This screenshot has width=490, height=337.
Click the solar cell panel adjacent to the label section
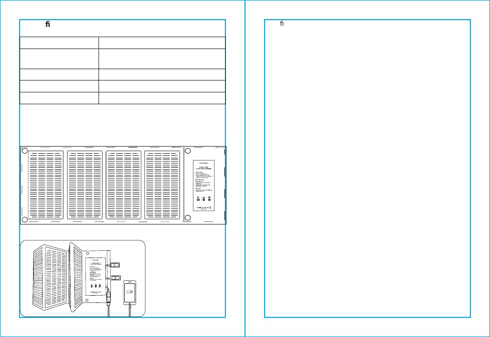[162, 185]
